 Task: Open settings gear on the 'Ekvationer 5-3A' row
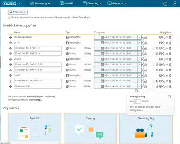coord(157,86)
